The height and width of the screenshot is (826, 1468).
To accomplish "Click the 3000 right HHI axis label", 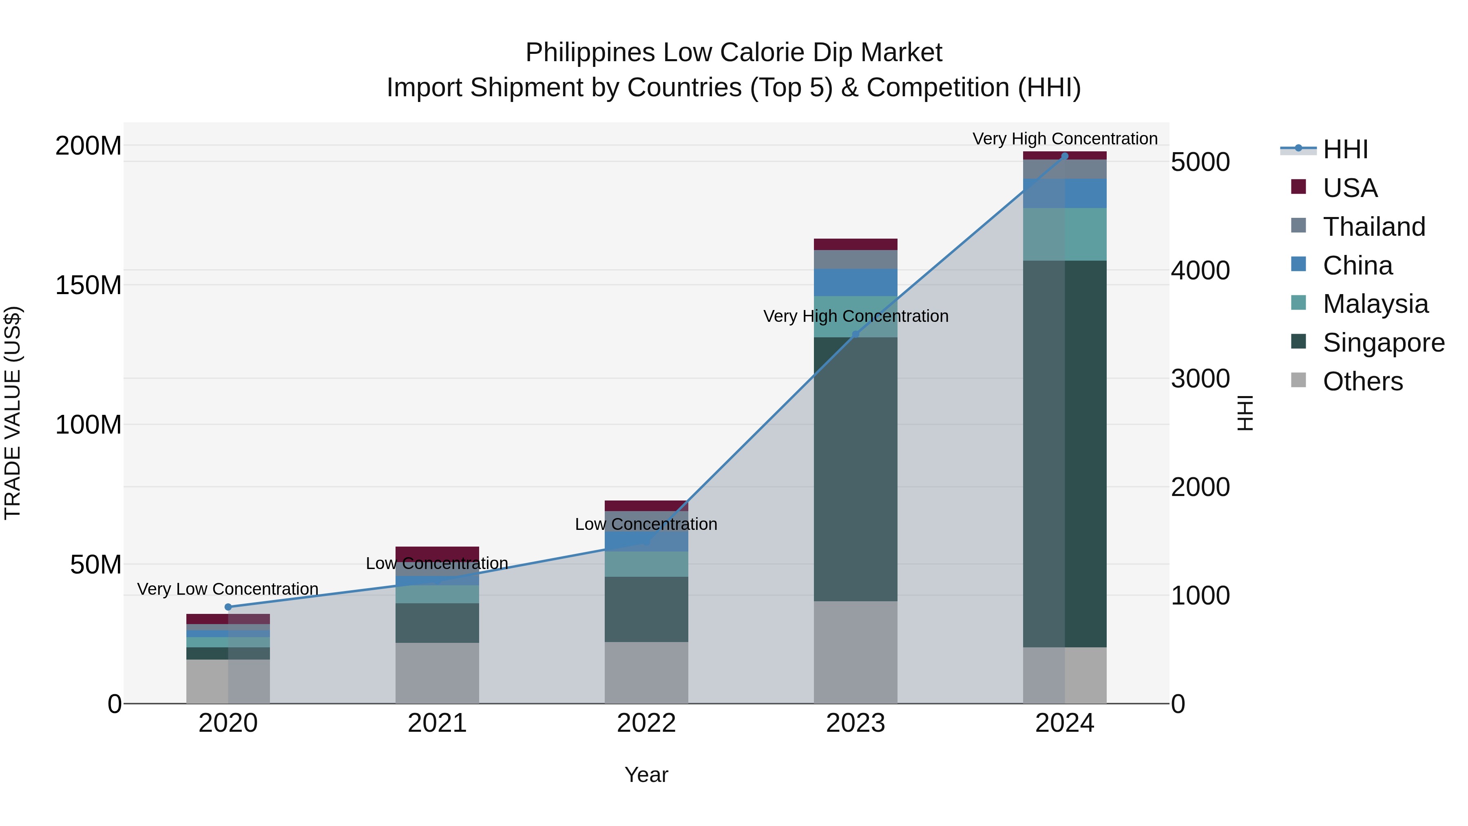I will coord(1200,379).
